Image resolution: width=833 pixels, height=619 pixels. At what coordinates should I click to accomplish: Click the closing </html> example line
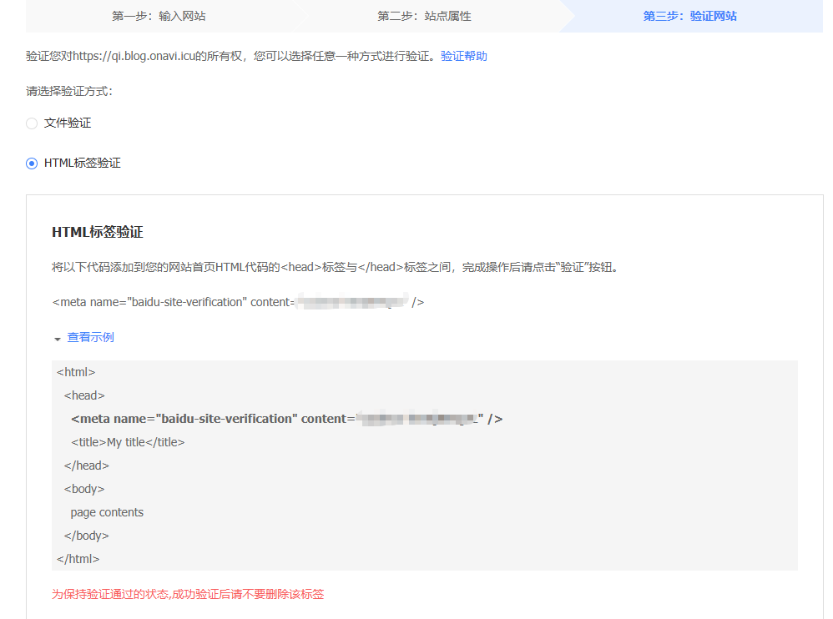[x=78, y=559]
